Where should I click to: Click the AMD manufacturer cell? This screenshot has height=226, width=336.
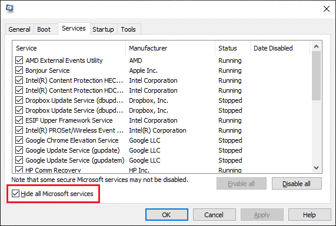[136, 60]
